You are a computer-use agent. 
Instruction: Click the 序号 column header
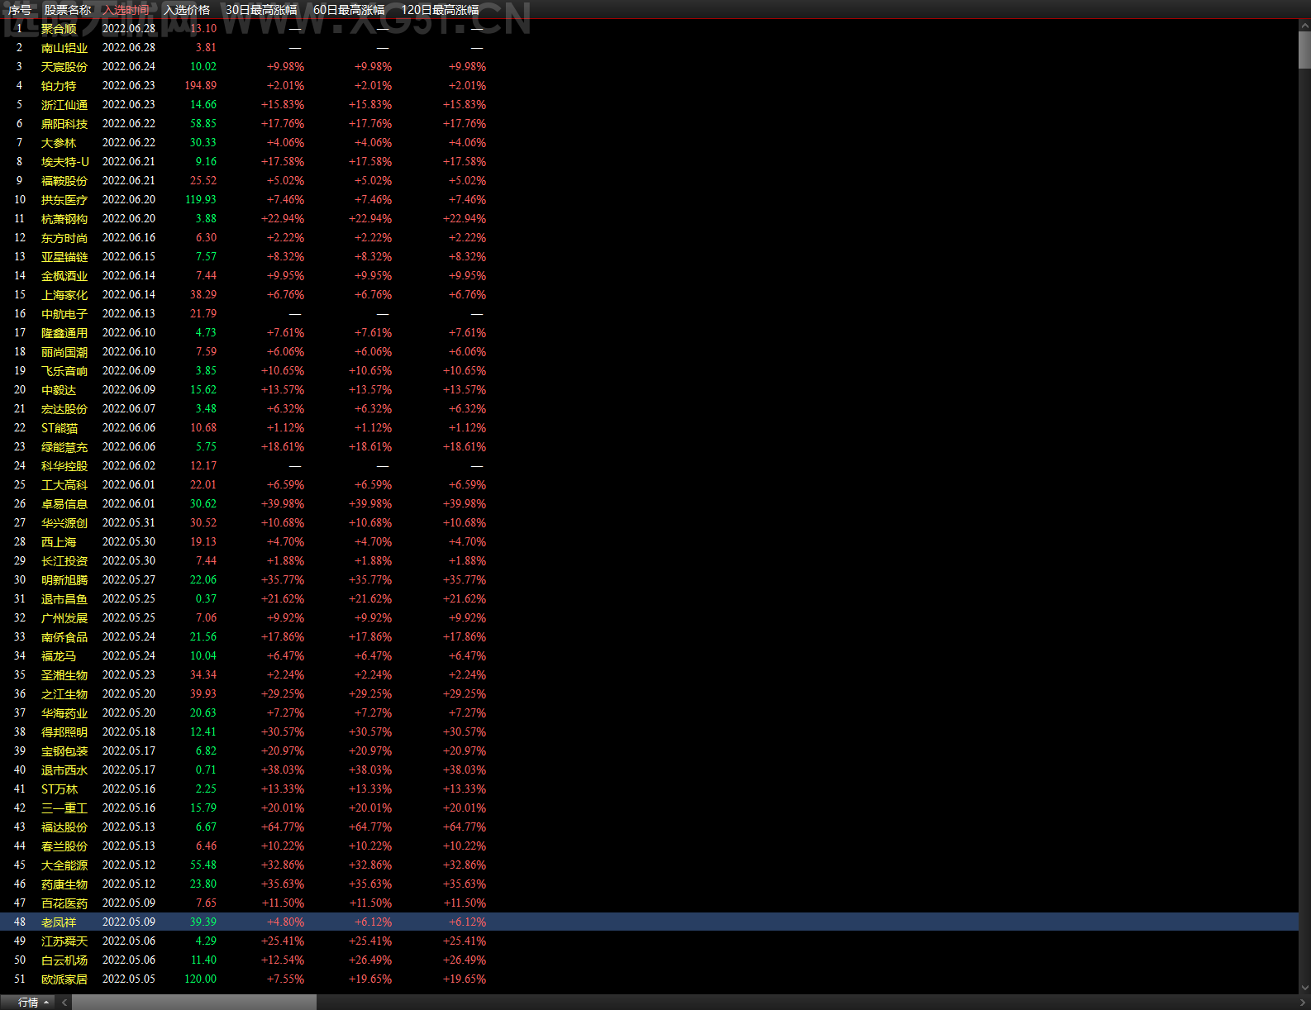(20, 10)
